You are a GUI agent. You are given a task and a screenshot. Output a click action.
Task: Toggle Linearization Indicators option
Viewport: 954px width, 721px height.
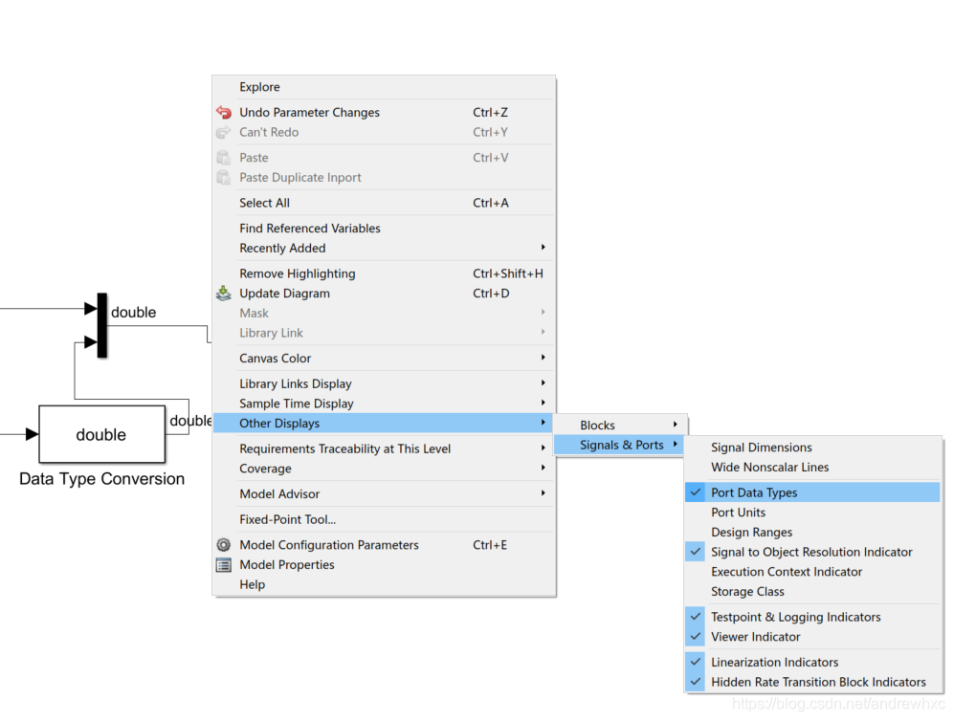click(x=812, y=663)
